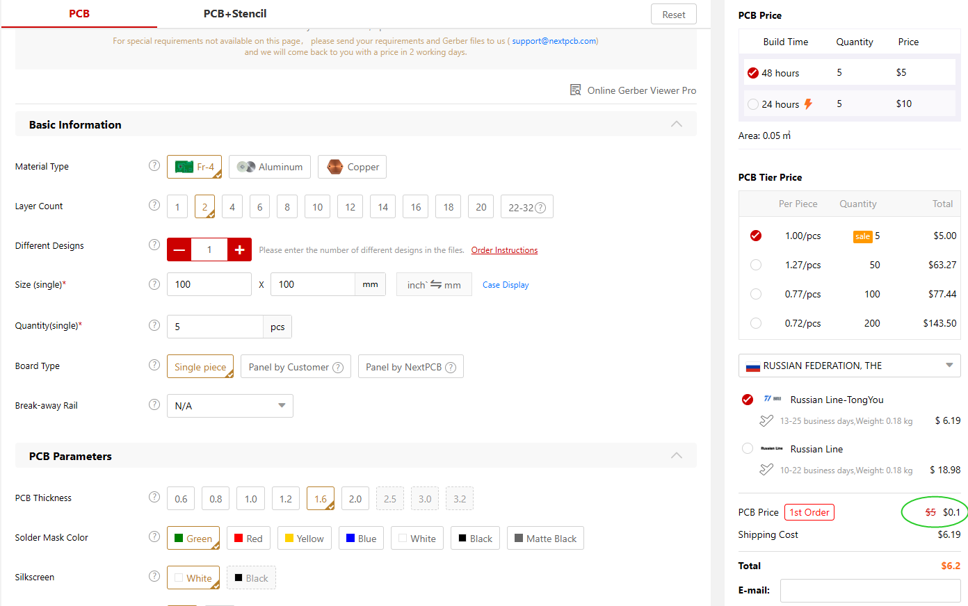The height and width of the screenshot is (606, 968).
Task: Click the help icon beside Layer Count
Action: 154,205
